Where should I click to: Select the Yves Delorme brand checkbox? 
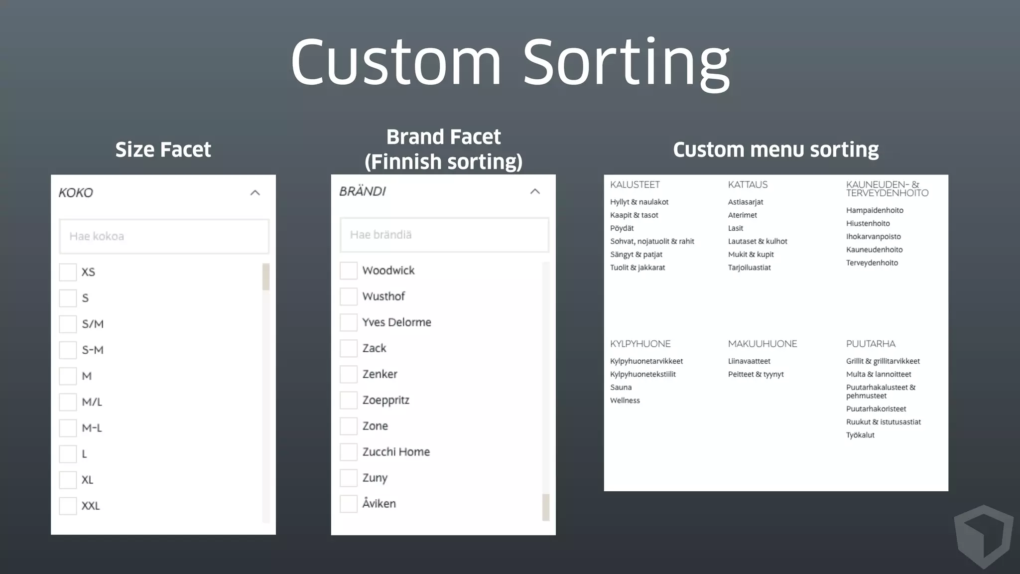pyautogui.click(x=349, y=322)
